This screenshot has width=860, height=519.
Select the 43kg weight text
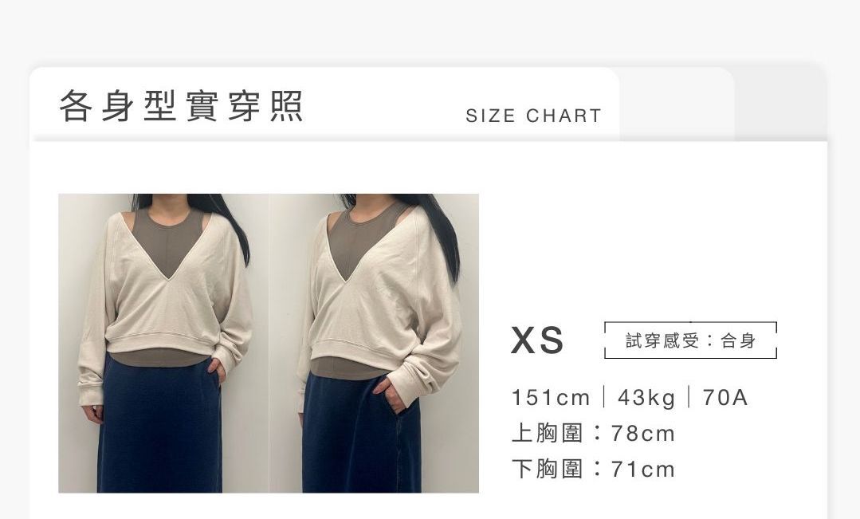(646, 397)
